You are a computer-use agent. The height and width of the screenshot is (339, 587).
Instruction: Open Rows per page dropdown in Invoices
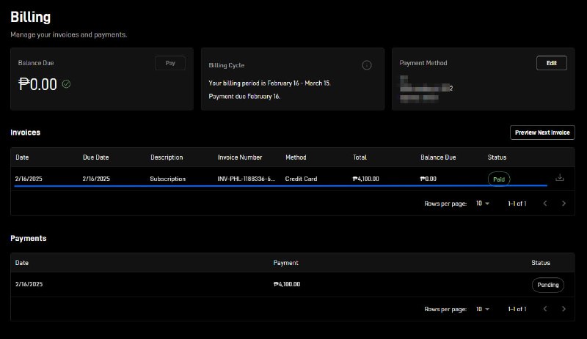483,204
